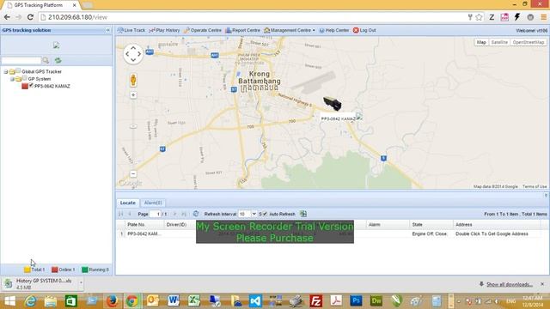Open Dreamweaver from the taskbar
Viewport: 550px width, 309px height.
(376, 301)
